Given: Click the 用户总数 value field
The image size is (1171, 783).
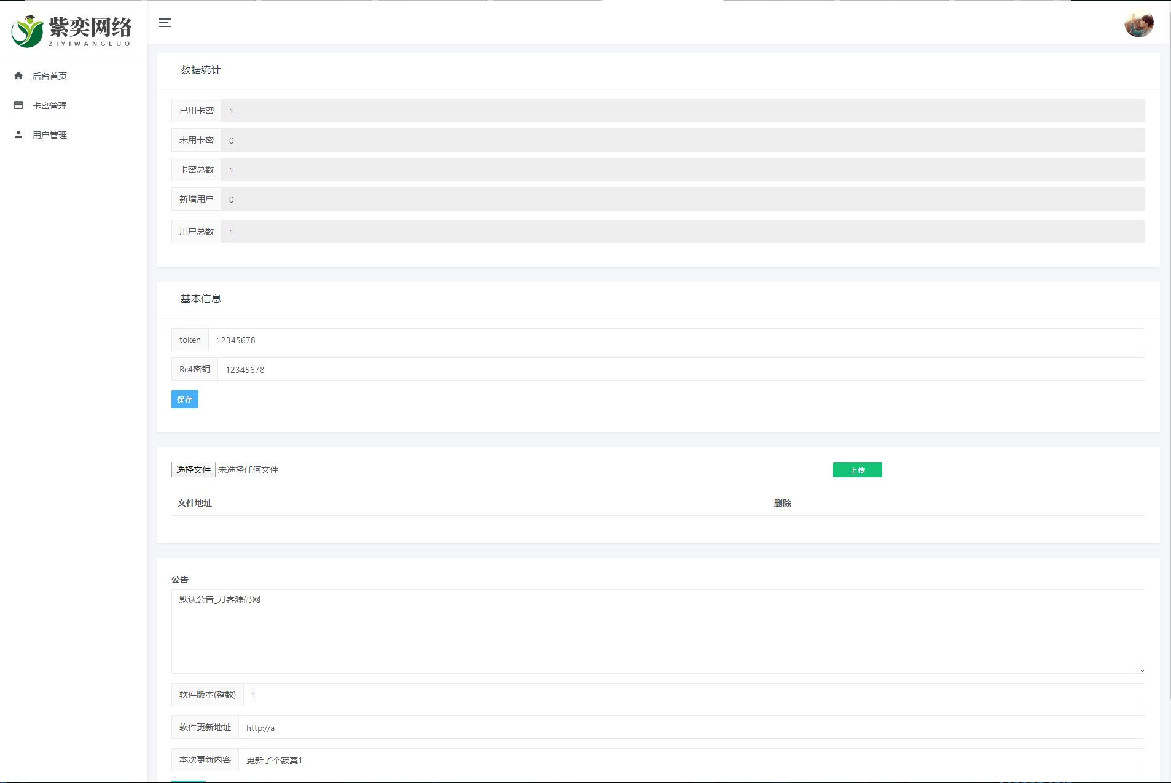Looking at the screenshot, I should click(683, 232).
